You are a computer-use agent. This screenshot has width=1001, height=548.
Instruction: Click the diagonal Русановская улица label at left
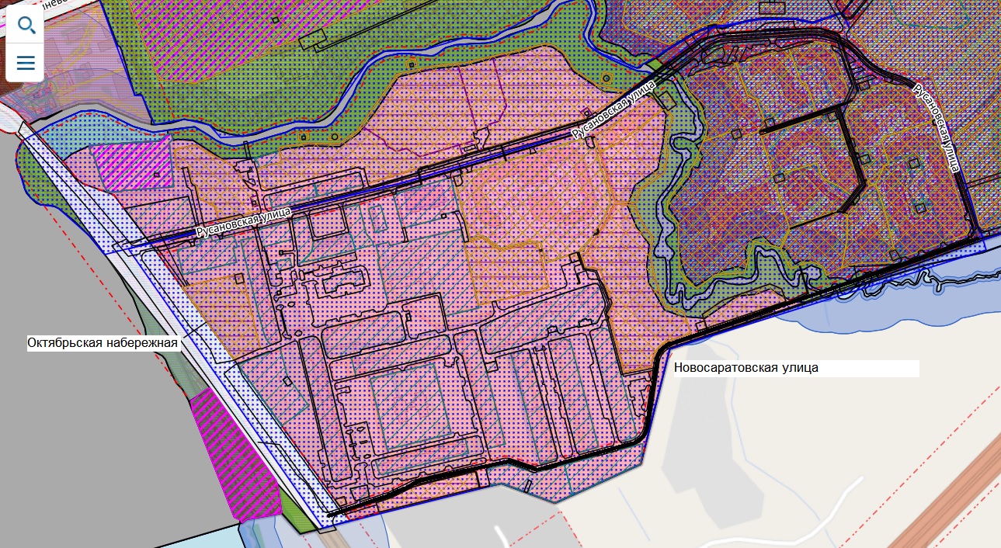(x=243, y=221)
